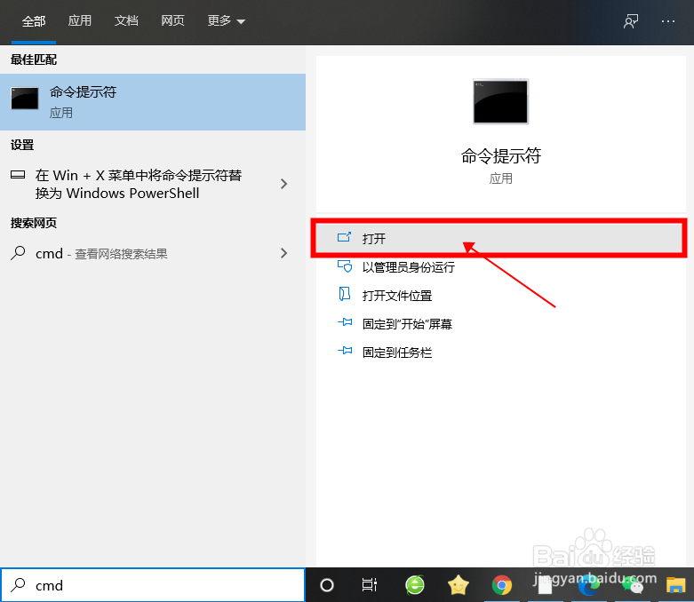Viewport: 694px width, 602px height.
Task: Open the three-dot options menu
Action: 668,20
